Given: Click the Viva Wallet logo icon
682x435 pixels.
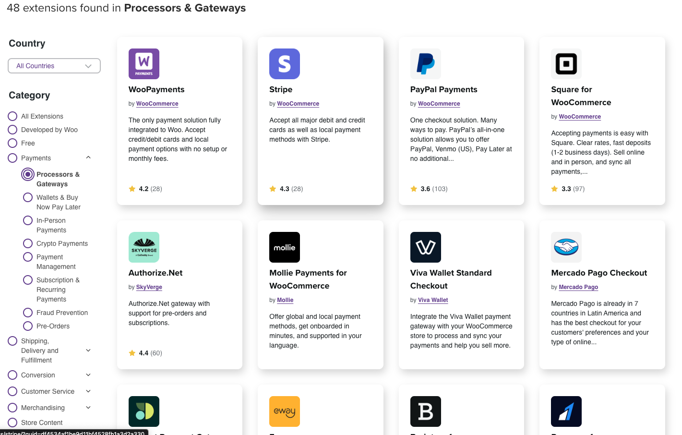Looking at the screenshot, I should 426,247.
